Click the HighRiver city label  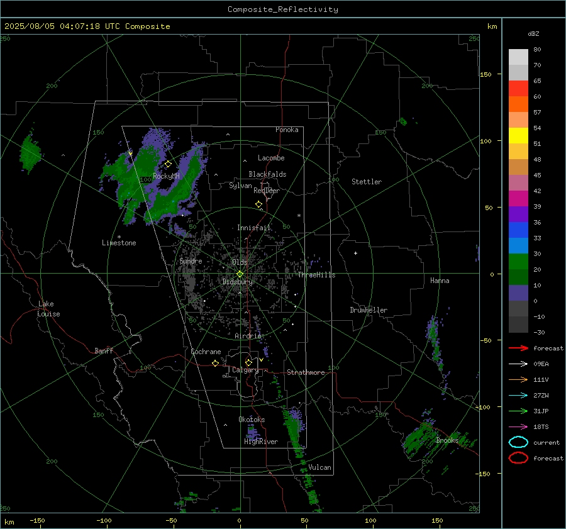point(261,442)
